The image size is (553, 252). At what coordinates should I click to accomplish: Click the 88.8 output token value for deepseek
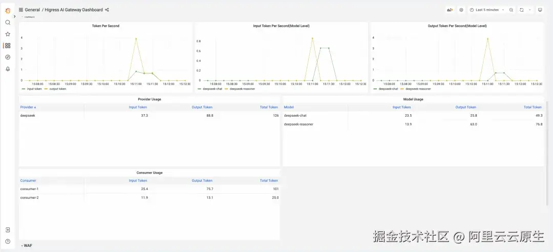210,115
